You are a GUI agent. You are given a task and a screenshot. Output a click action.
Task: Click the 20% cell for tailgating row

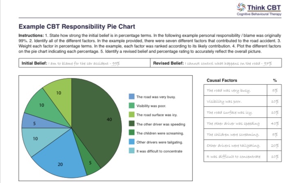click(x=274, y=145)
